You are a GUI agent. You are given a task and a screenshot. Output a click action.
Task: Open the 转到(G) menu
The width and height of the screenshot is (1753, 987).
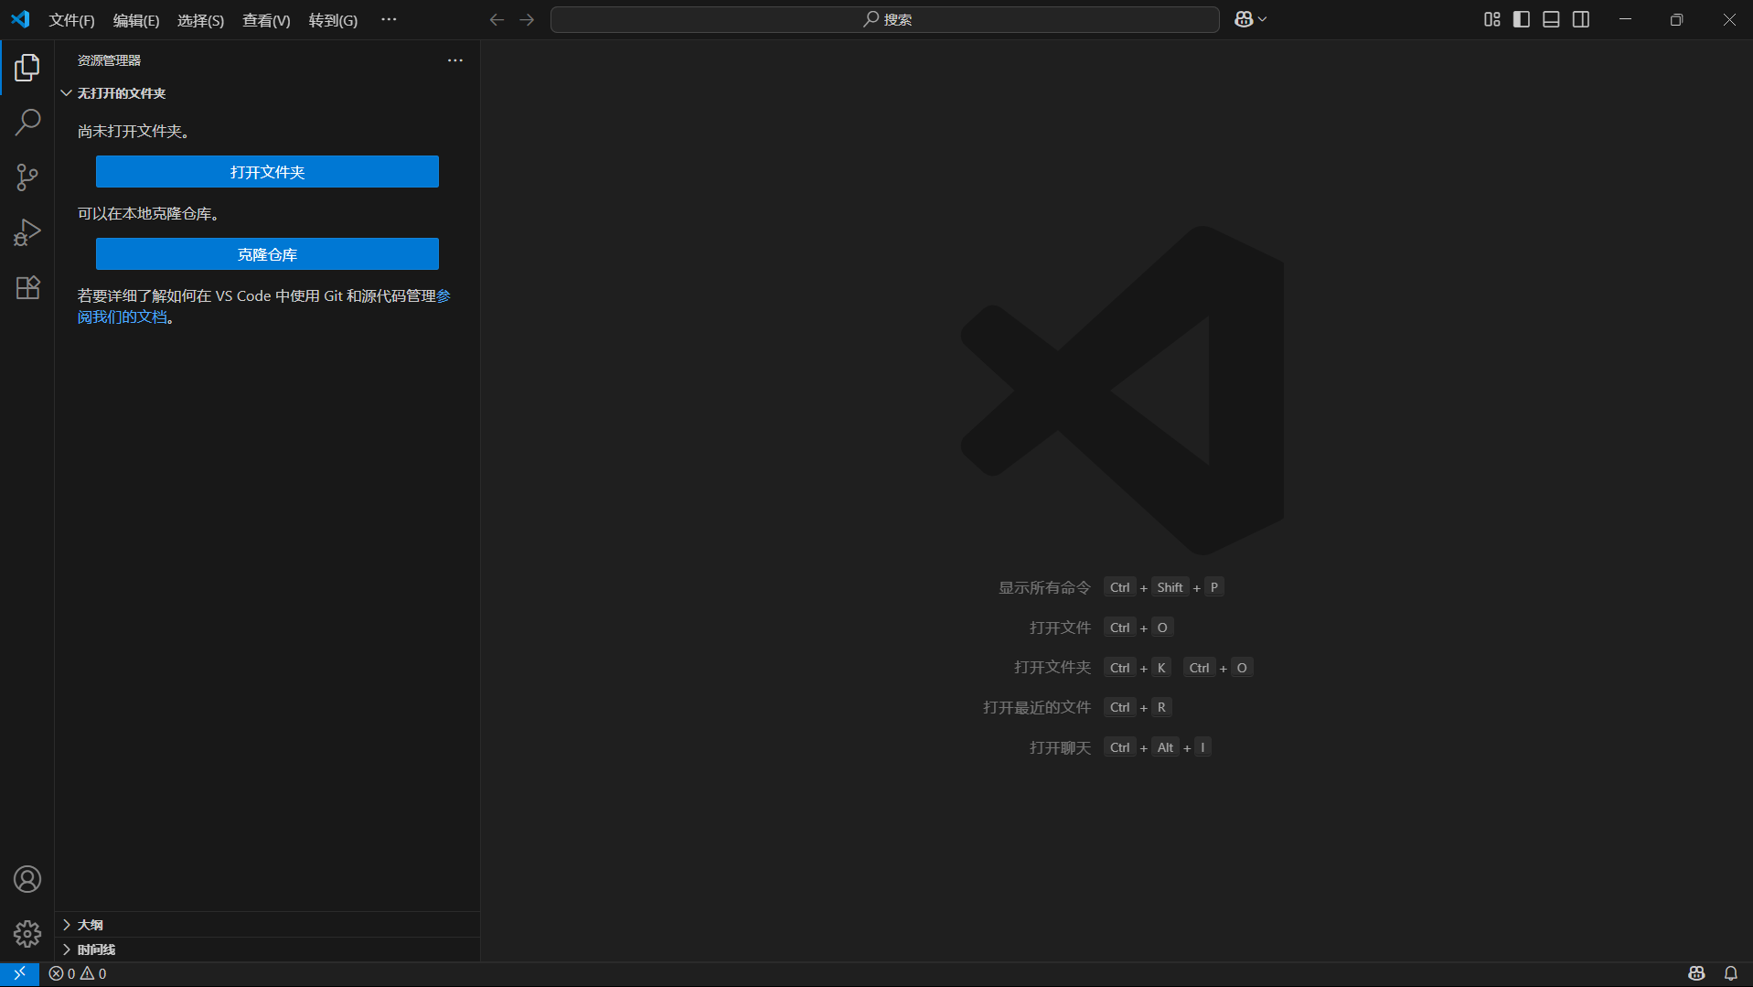[x=333, y=20]
